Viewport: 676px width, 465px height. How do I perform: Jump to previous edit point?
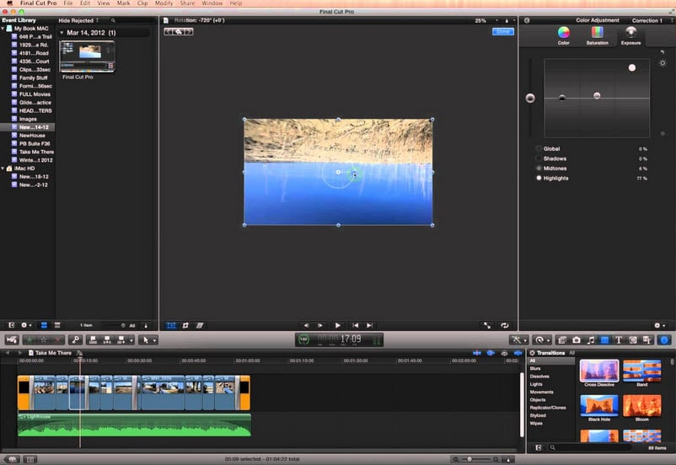point(355,325)
